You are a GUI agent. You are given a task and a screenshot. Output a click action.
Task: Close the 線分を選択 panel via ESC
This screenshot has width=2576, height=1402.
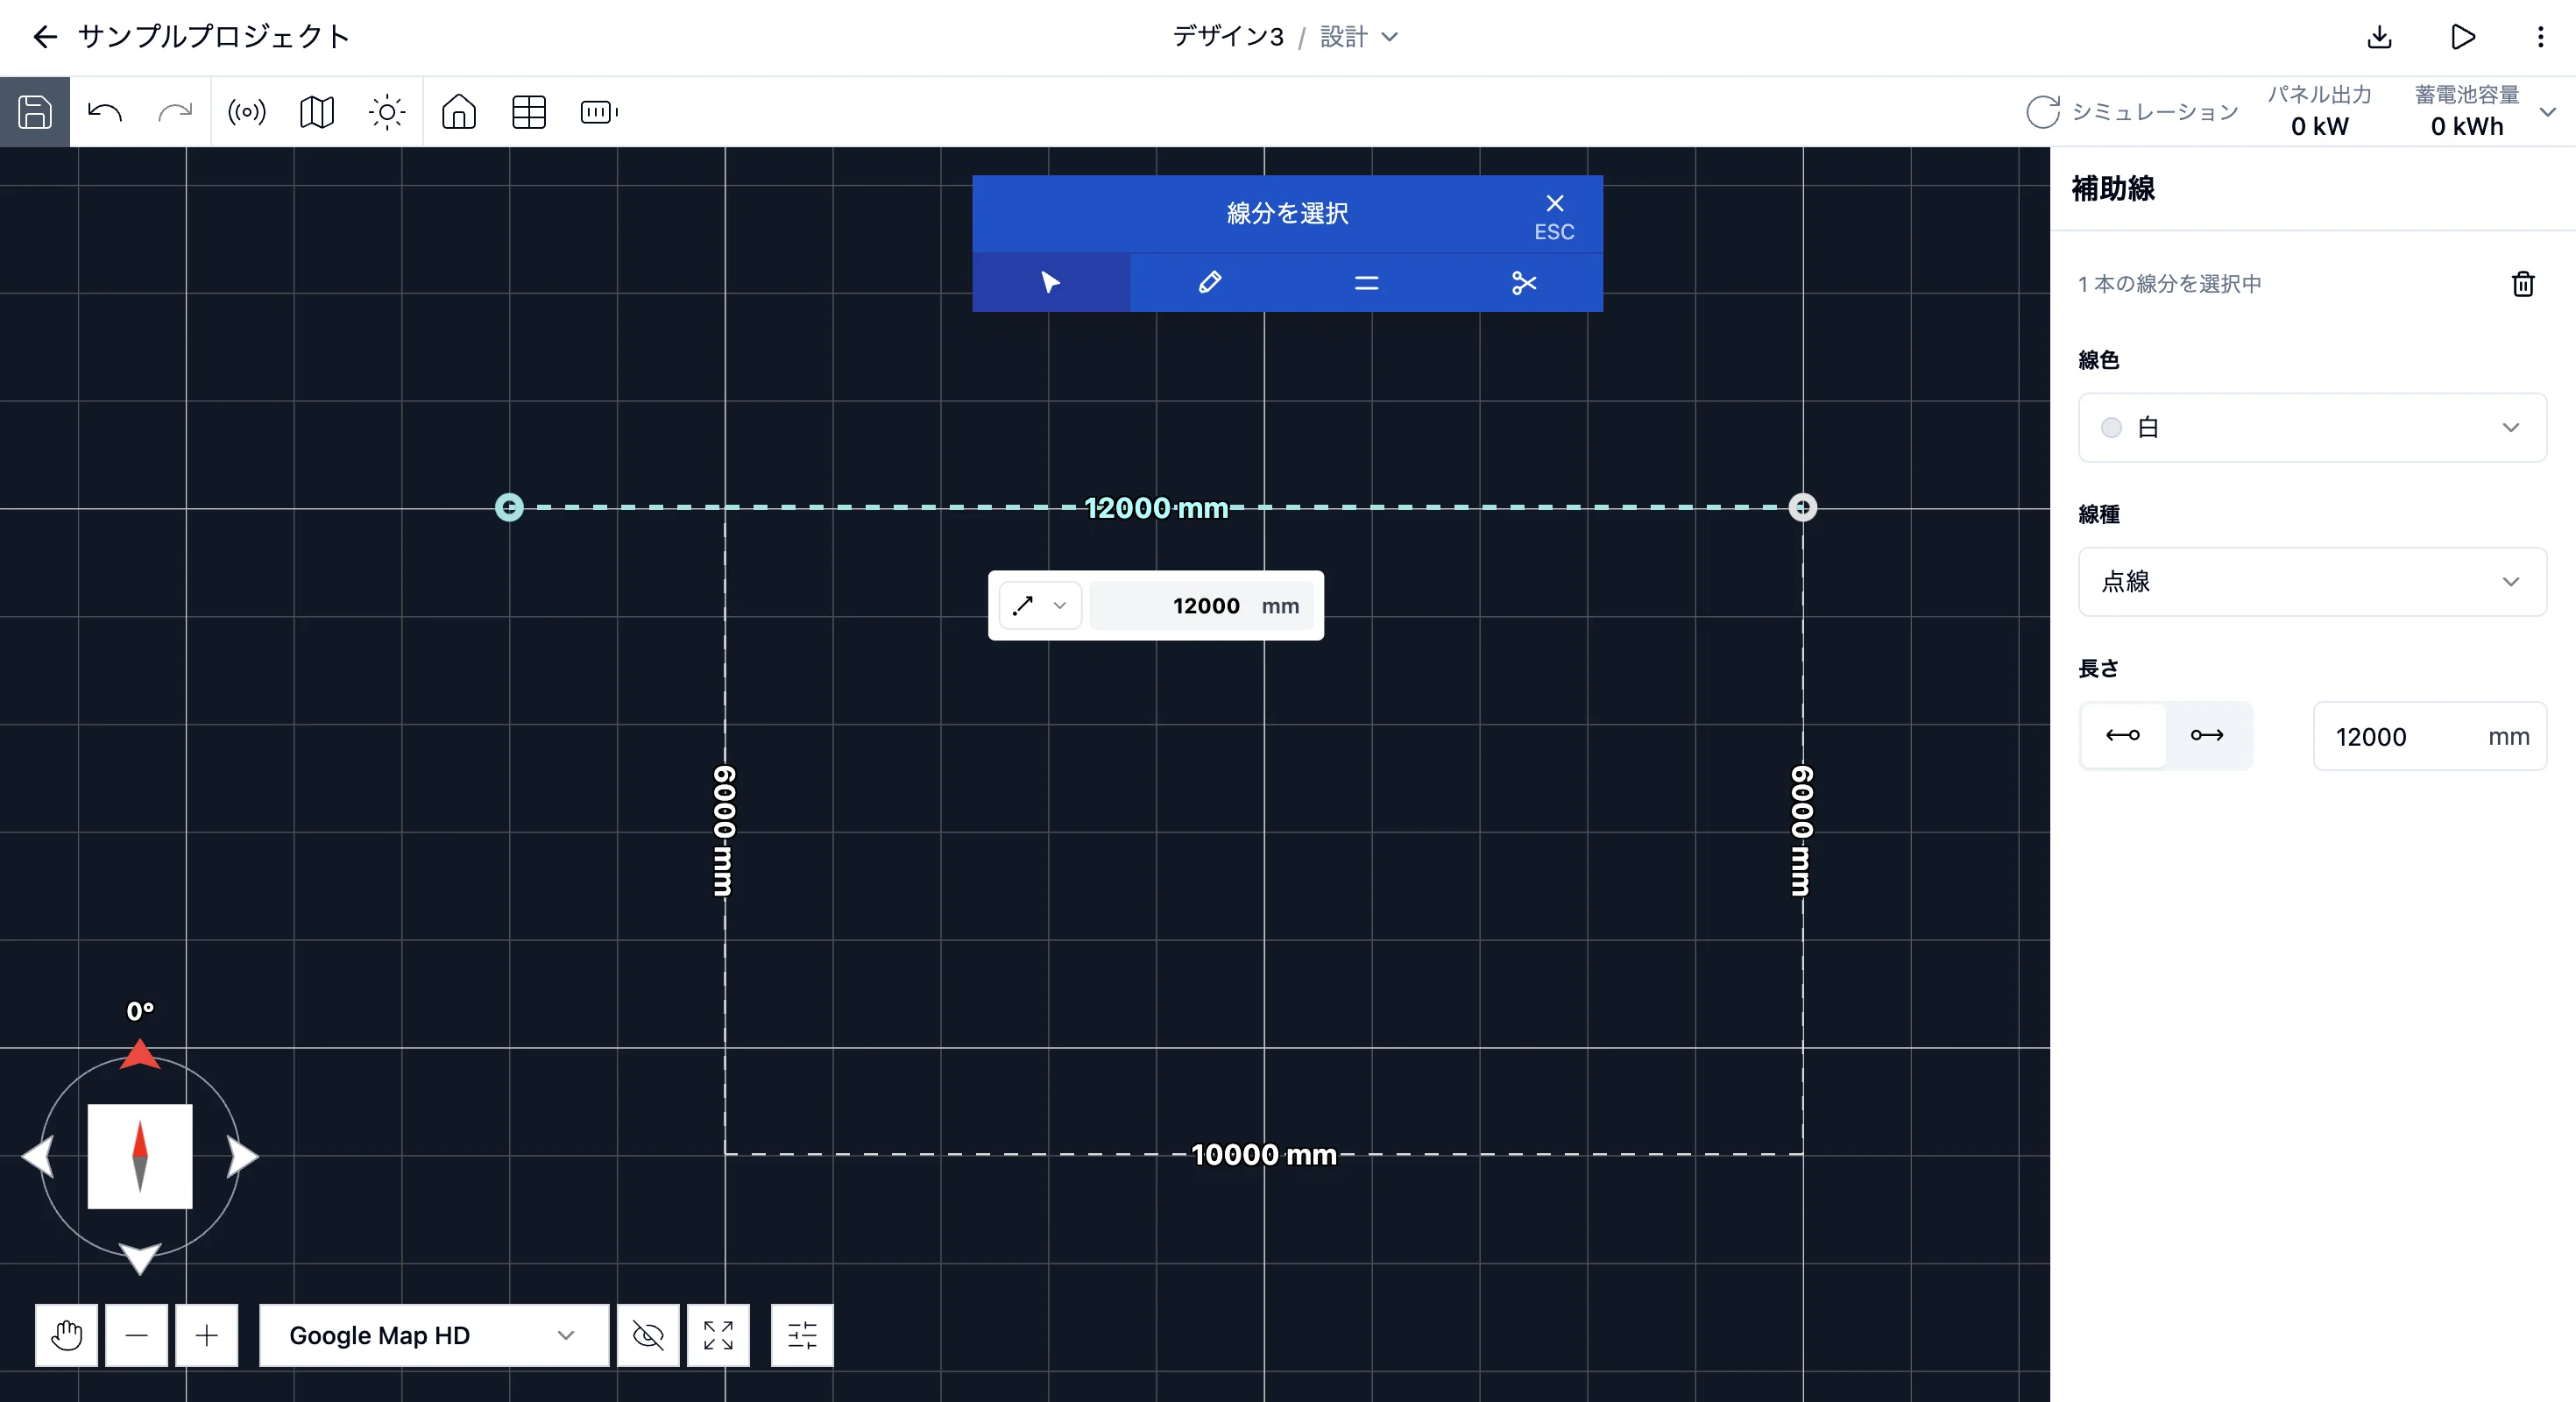pyautogui.click(x=1554, y=216)
